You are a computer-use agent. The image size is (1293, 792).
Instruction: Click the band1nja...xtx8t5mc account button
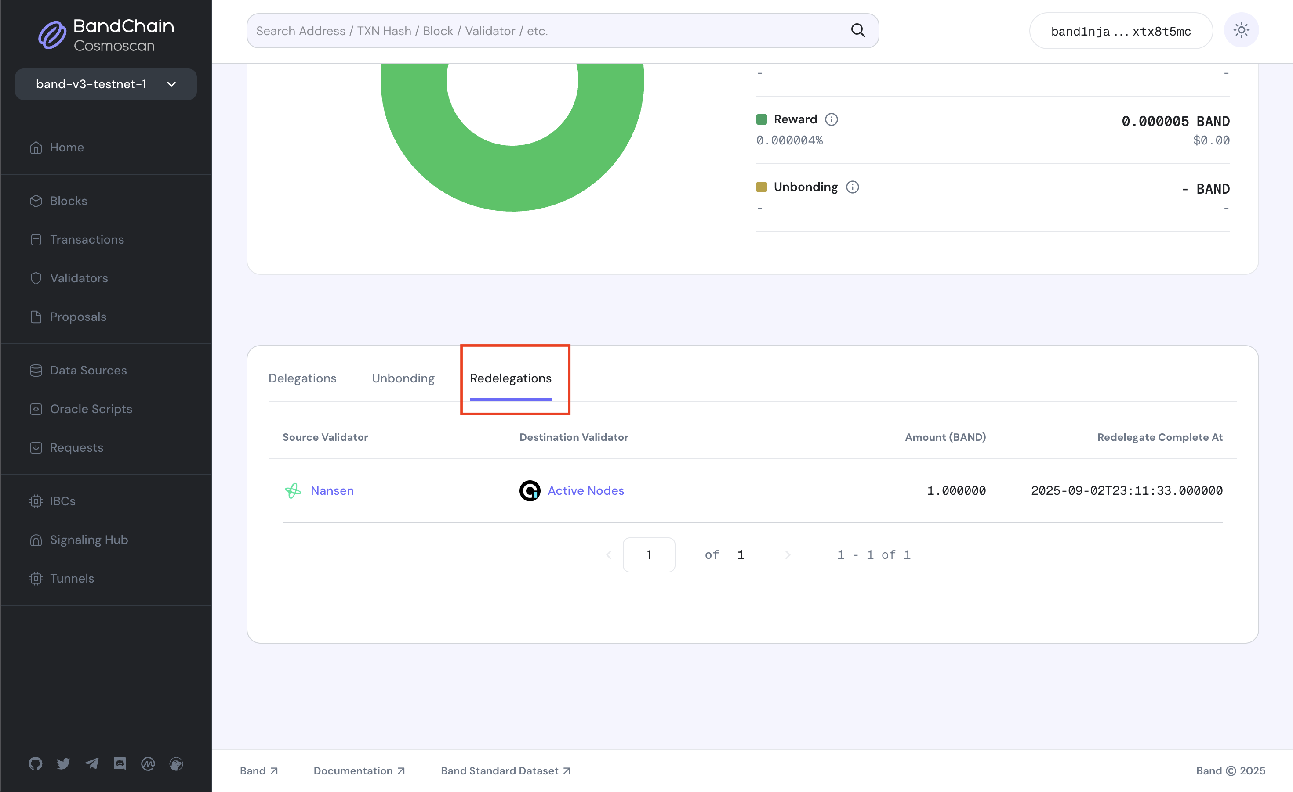(1121, 31)
